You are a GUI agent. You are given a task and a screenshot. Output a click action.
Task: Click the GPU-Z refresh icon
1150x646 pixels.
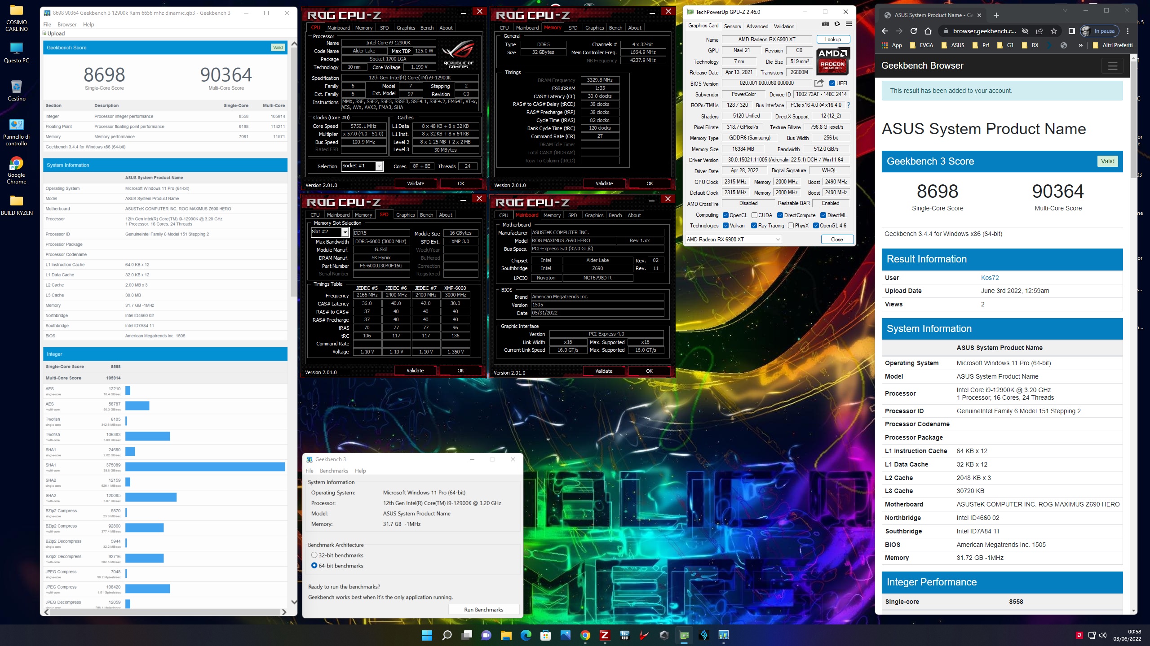[837, 24]
